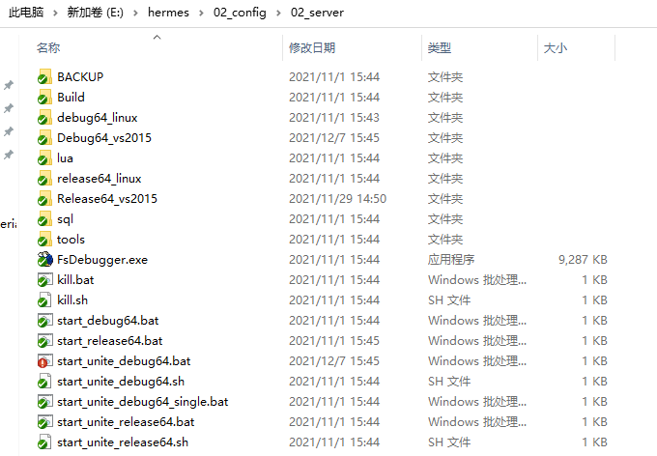Image resolution: width=657 pixels, height=456 pixels.
Task: Click the BACKUP folder icon
Action: coord(44,77)
